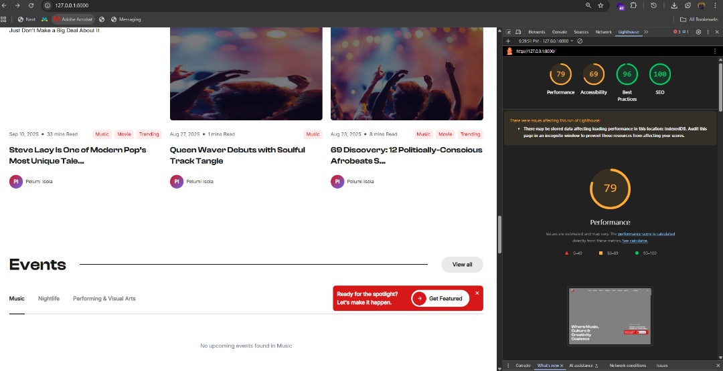Start a new Lighthouse report with plus icon
Screen dimensions: 723x371
[508, 41]
